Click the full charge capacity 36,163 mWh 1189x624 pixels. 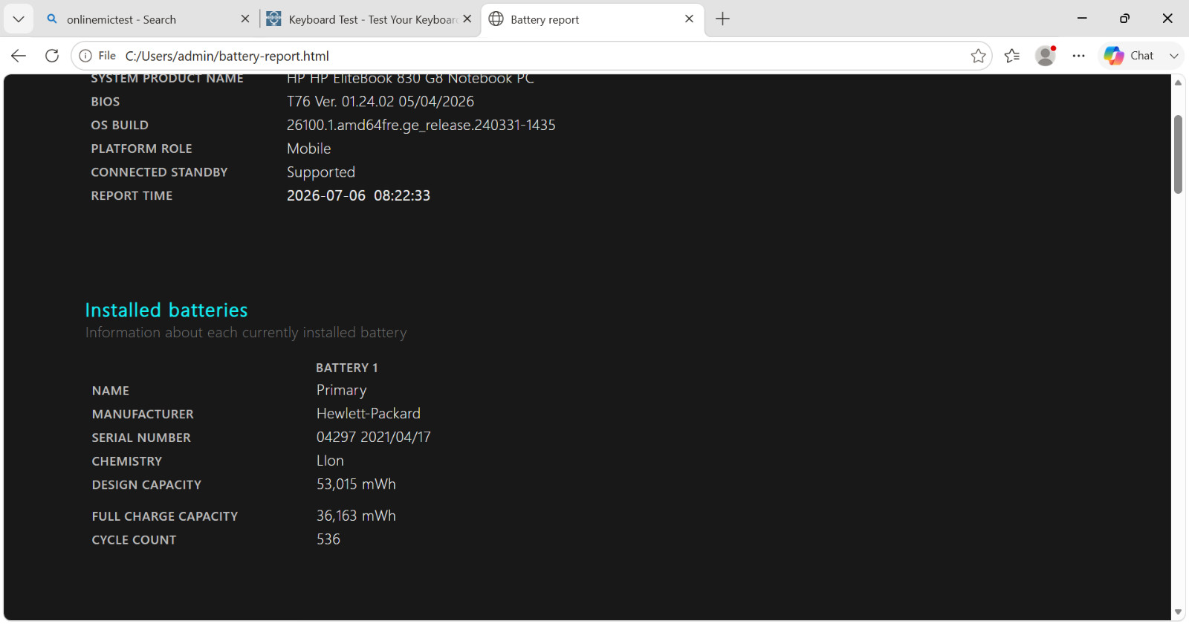click(356, 516)
